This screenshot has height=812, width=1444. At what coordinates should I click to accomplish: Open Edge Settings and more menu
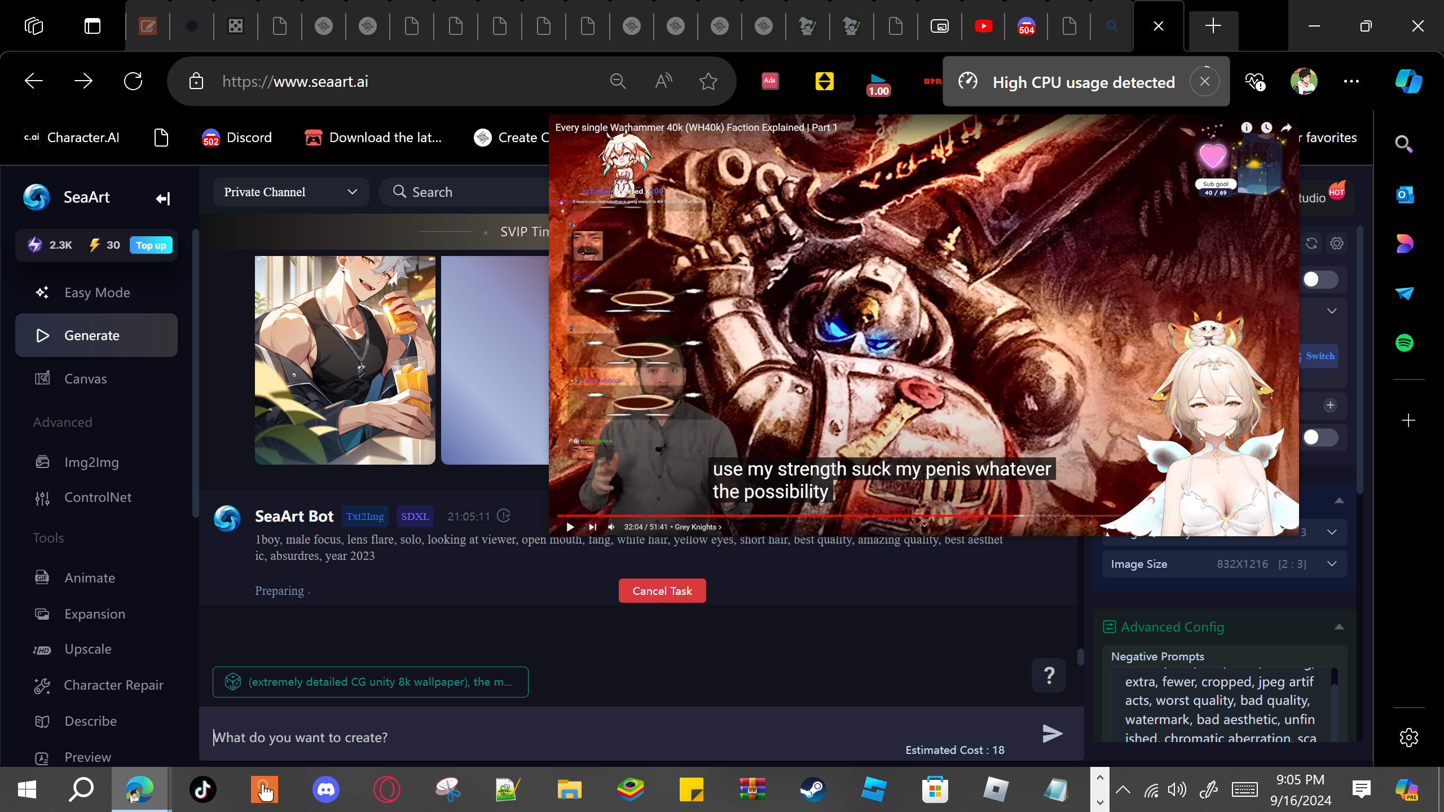click(x=1351, y=81)
